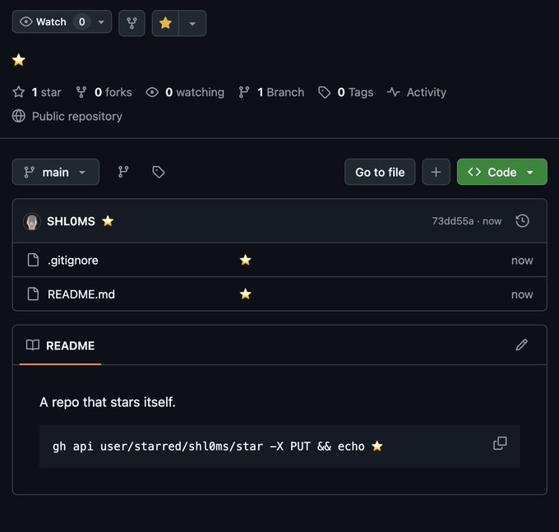Screen dimensions: 559x532
Task: Copy the gh api command to clipboard
Action: (x=500, y=443)
